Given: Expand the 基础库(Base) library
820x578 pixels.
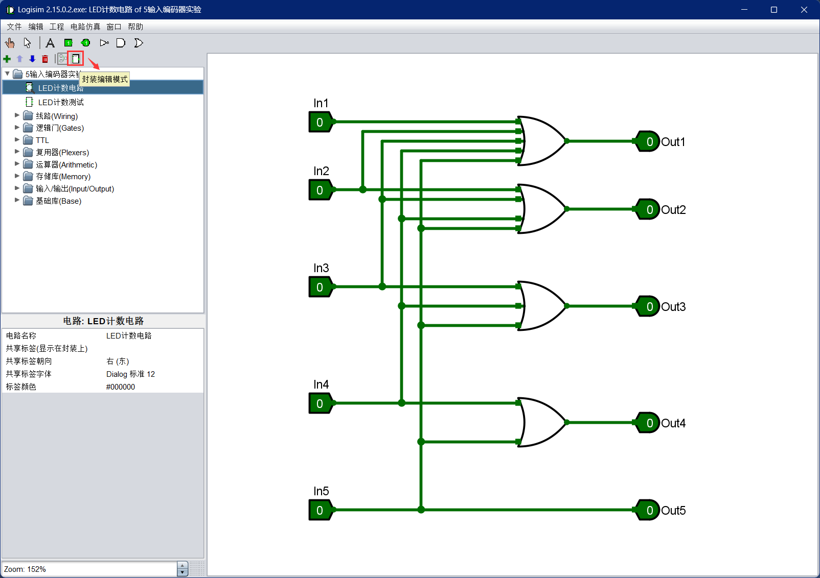Looking at the screenshot, I should click(17, 201).
